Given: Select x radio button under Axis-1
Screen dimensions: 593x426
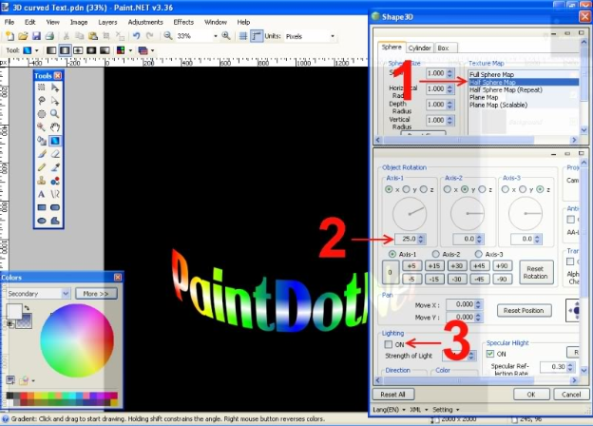Looking at the screenshot, I should pos(389,189).
